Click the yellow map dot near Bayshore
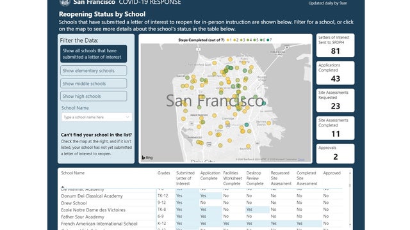This screenshot has height=230, width=410. click(248, 146)
